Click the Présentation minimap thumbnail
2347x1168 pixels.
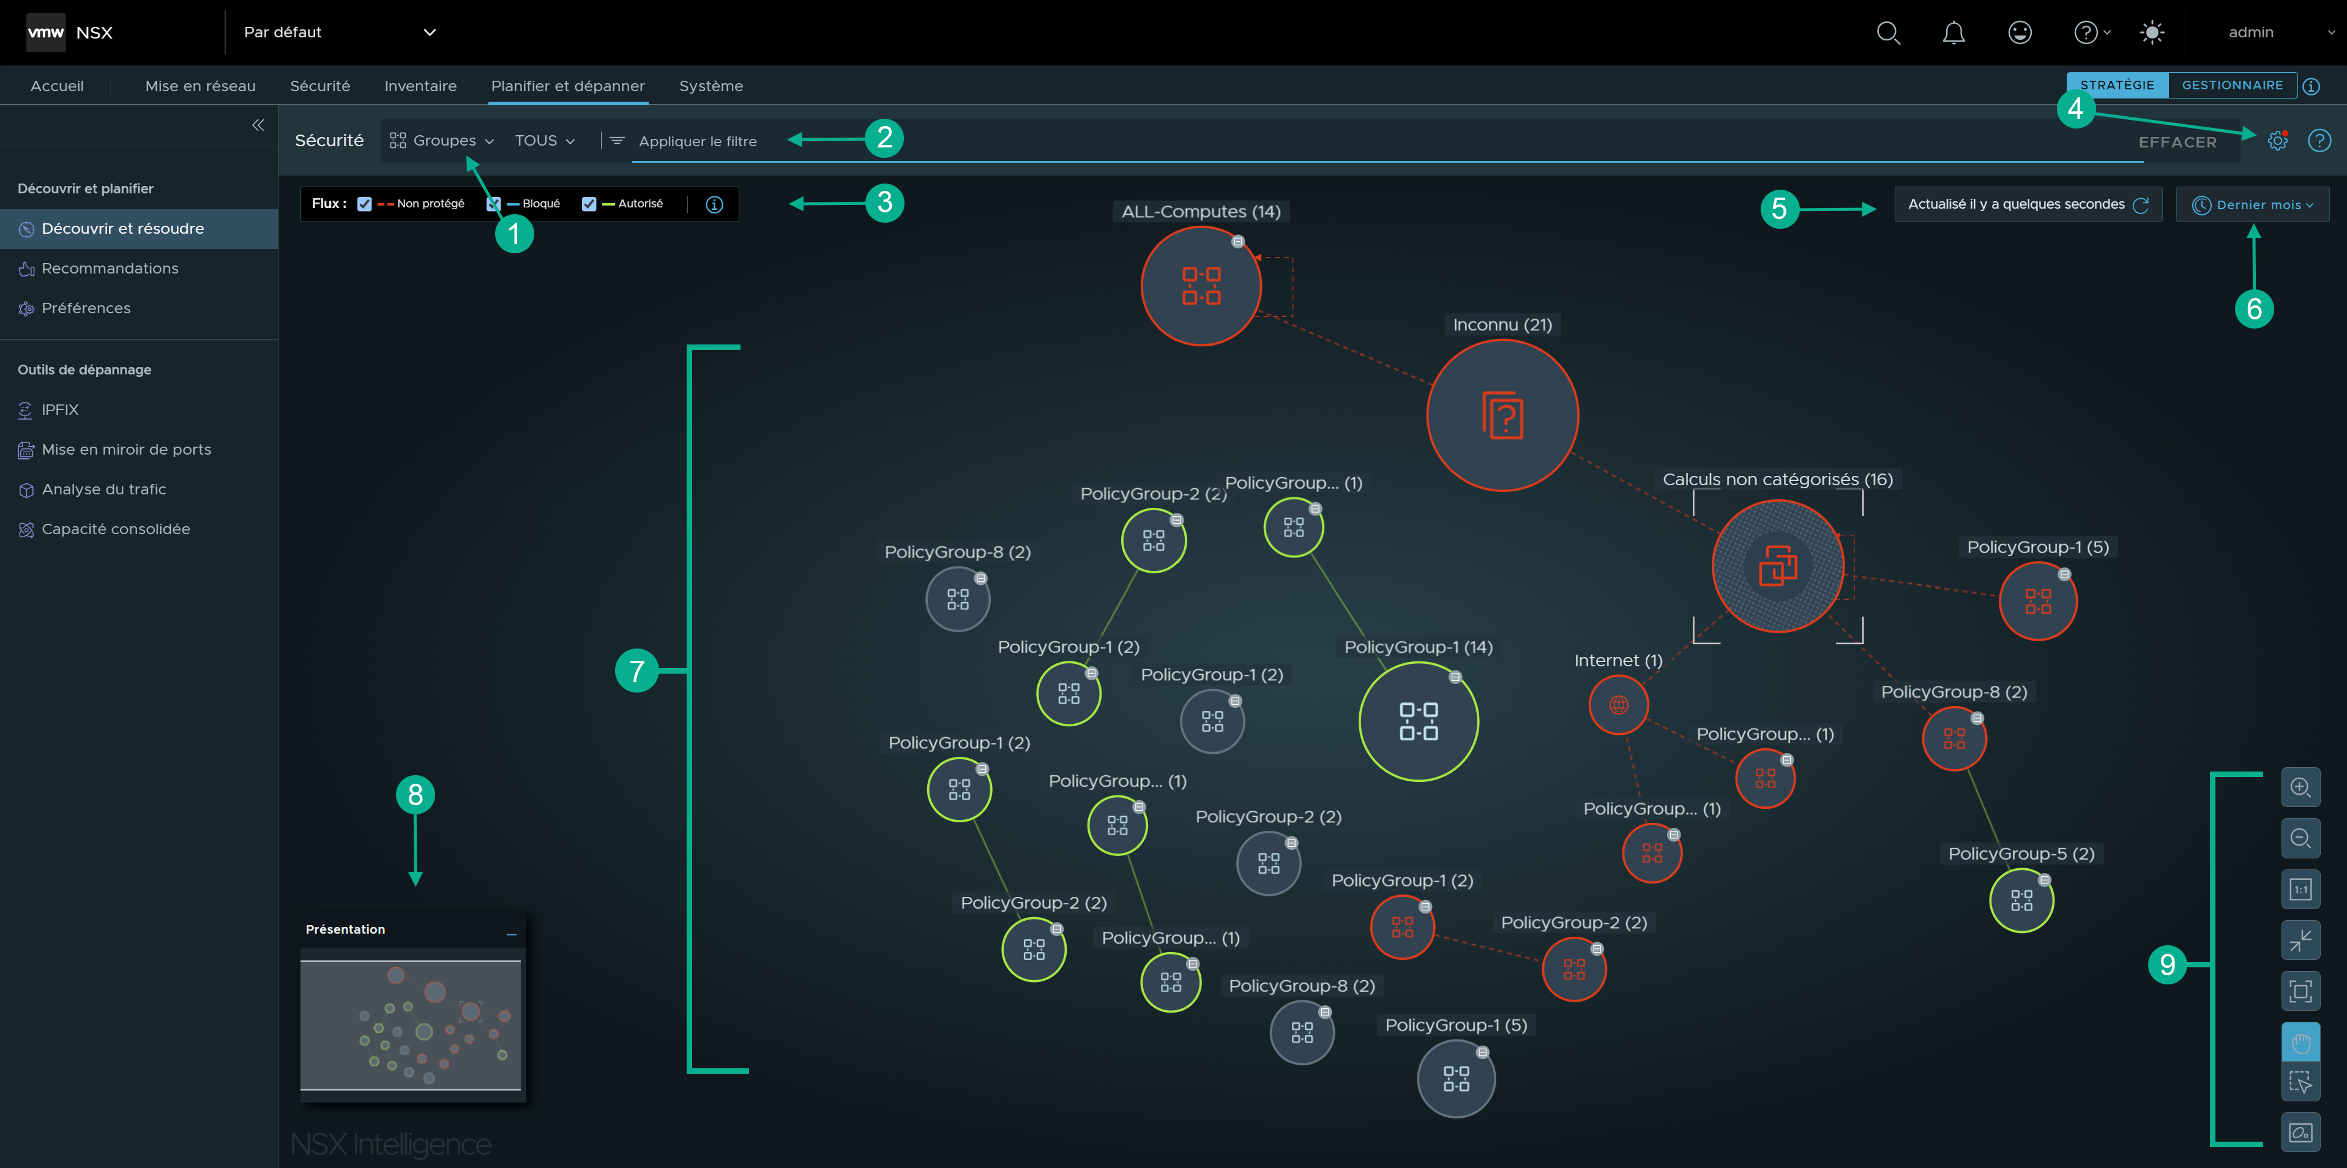411,1025
